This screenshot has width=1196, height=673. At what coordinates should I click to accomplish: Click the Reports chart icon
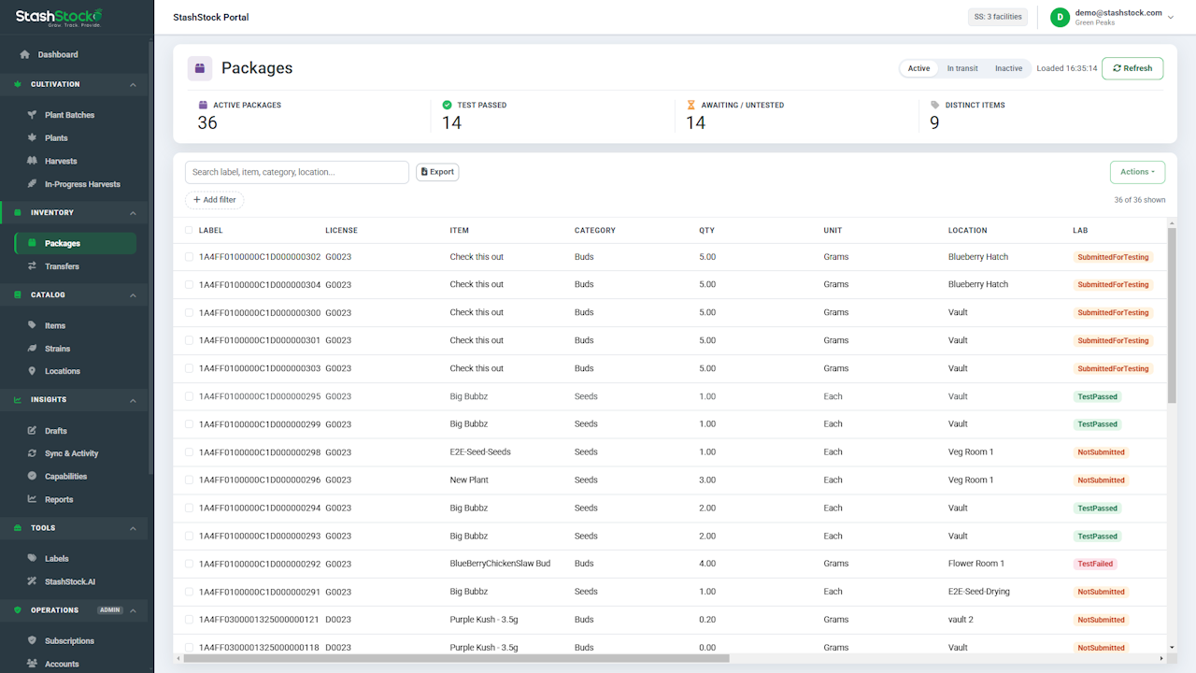click(x=33, y=499)
